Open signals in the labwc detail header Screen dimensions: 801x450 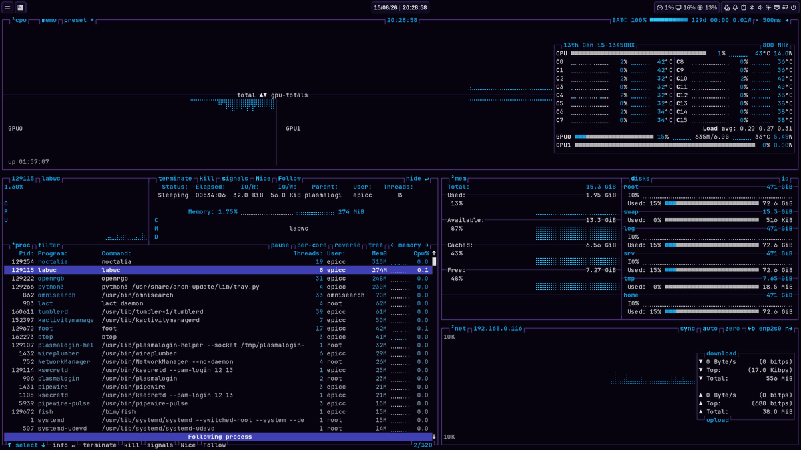tap(235, 179)
